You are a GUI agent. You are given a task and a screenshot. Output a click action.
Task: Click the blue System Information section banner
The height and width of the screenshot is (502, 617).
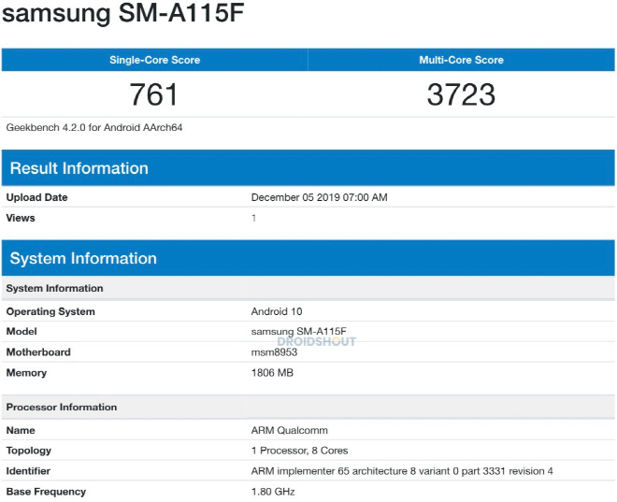[x=308, y=258]
